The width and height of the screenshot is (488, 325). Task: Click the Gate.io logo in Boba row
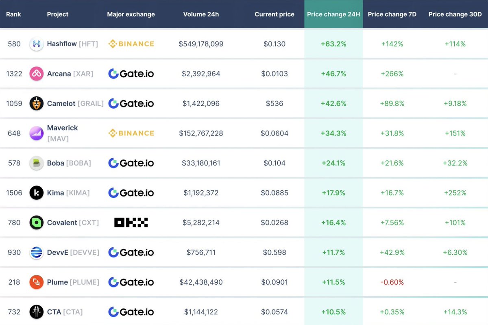131,163
